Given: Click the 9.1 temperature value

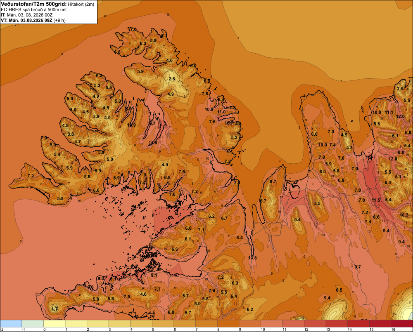Looking at the screenshot, I should tap(154, 275).
